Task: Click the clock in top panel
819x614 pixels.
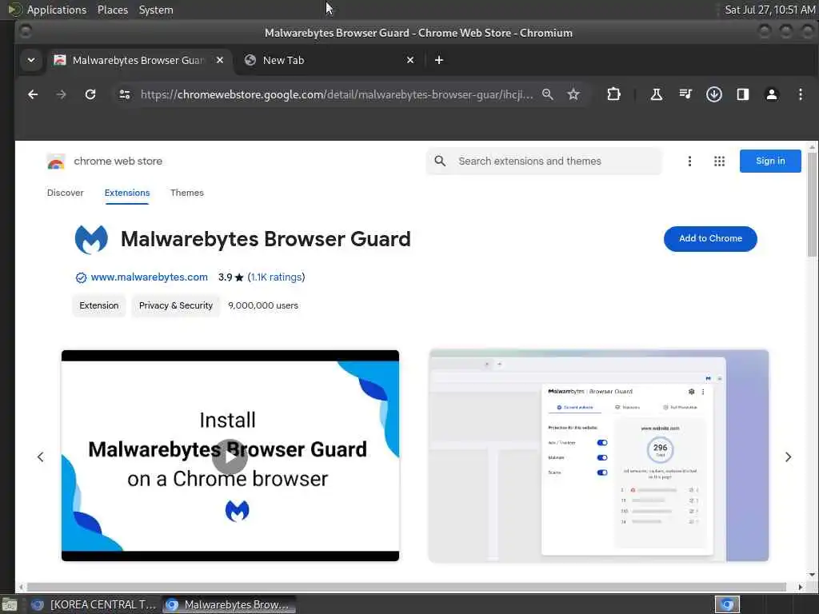Action: pos(770,10)
